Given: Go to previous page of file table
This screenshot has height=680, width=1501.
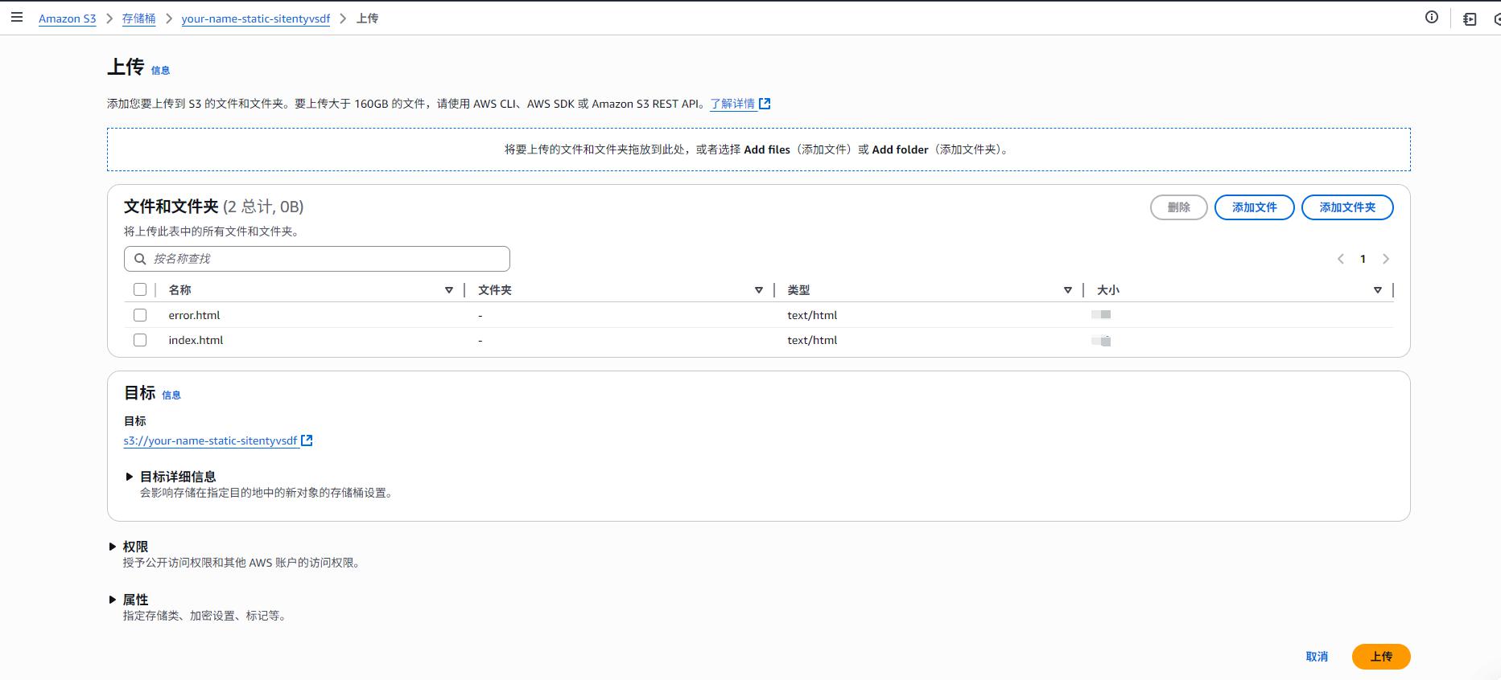Looking at the screenshot, I should pyautogui.click(x=1340, y=259).
